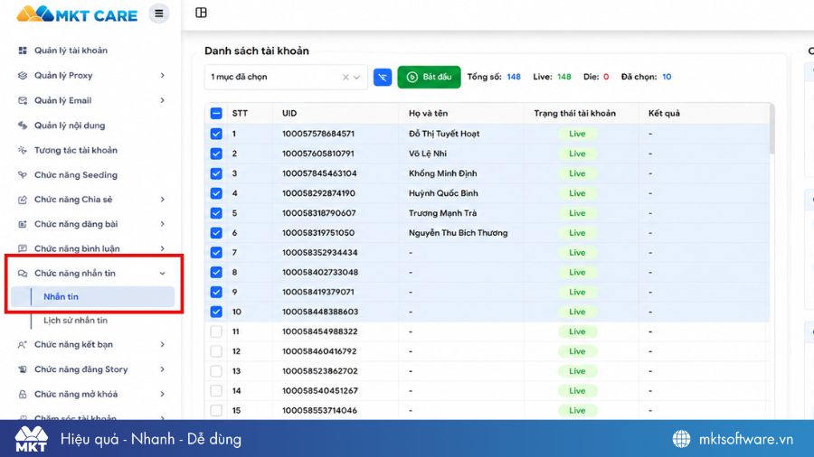Viewport: 814px width, 457px height.
Task: Click the Live status badge in row 4
Action: pyautogui.click(x=577, y=193)
